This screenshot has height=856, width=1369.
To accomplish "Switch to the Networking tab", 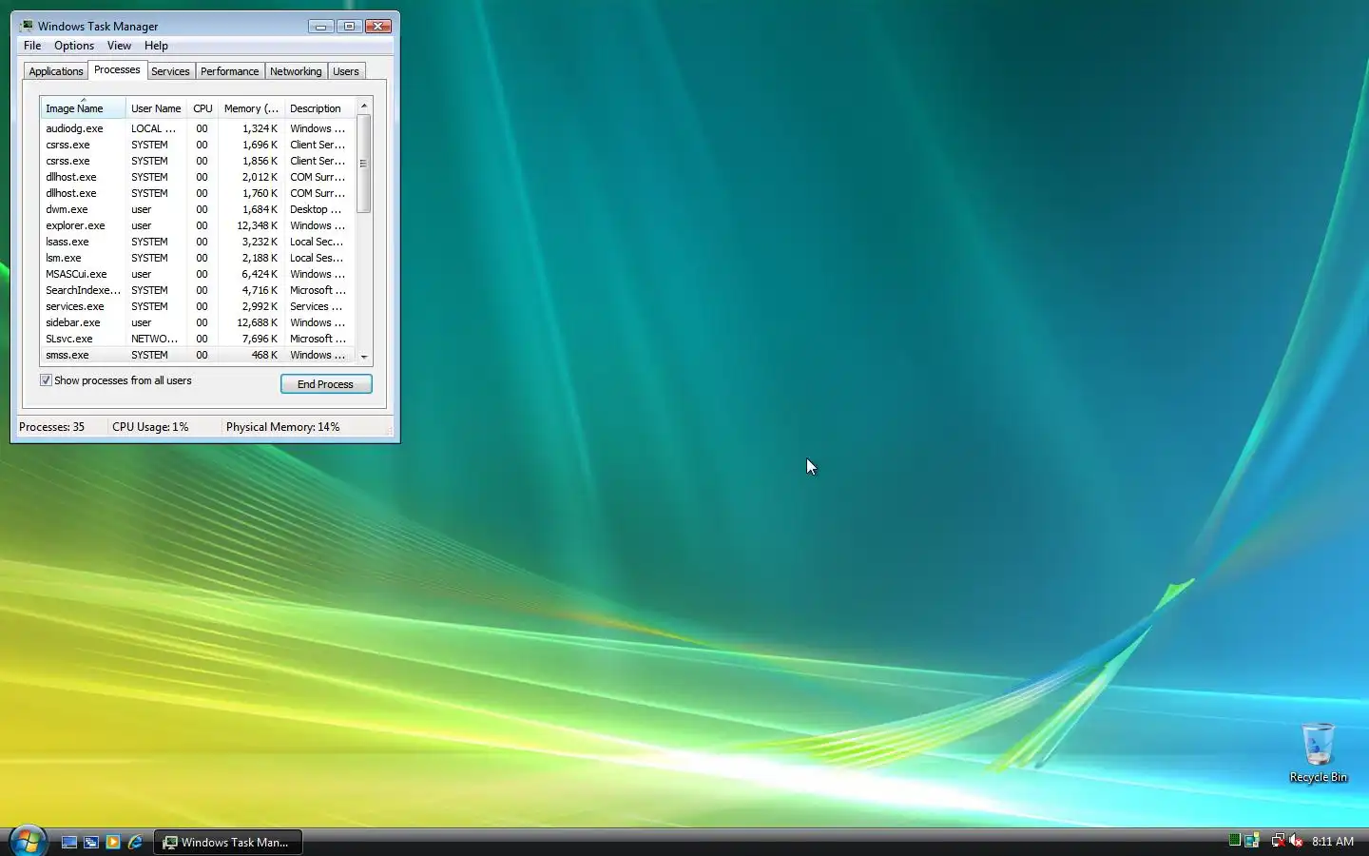I will 296,71.
